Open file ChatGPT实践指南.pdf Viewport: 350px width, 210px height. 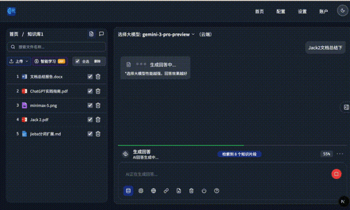pyautogui.click(x=49, y=91)
